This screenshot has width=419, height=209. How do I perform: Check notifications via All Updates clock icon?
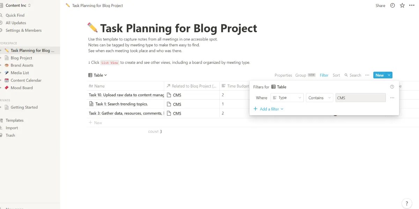point(16,23)
